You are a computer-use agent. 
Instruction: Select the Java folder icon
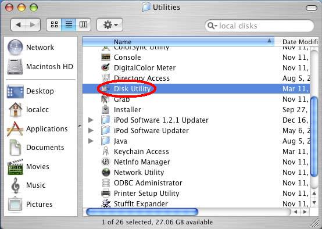tap(106, 141)
